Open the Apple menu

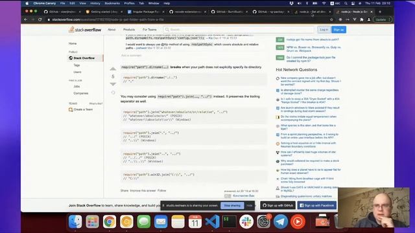(27, 3)
